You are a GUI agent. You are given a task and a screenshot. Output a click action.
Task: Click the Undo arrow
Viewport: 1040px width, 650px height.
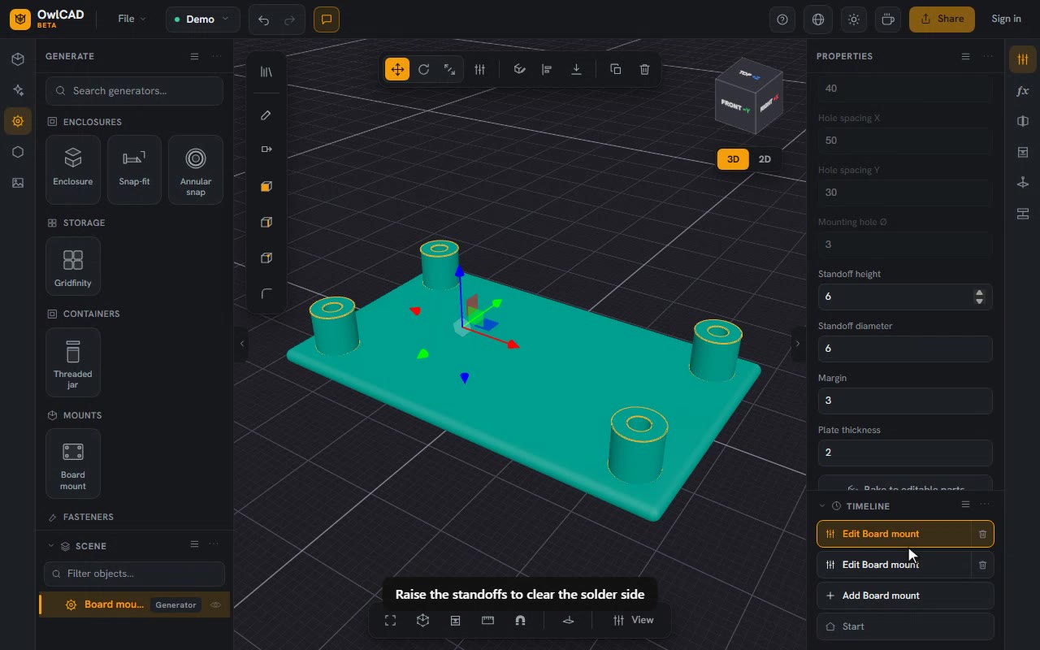point(263,19)
